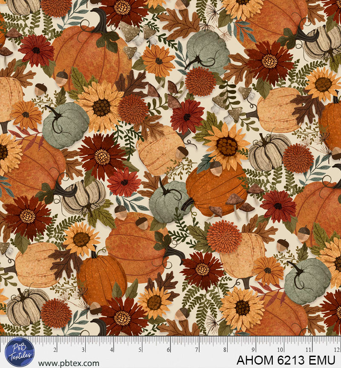Select the sunflower just above the ruler's 9
341x368 pixels.
pyautogui.click(x=242, y=308)
